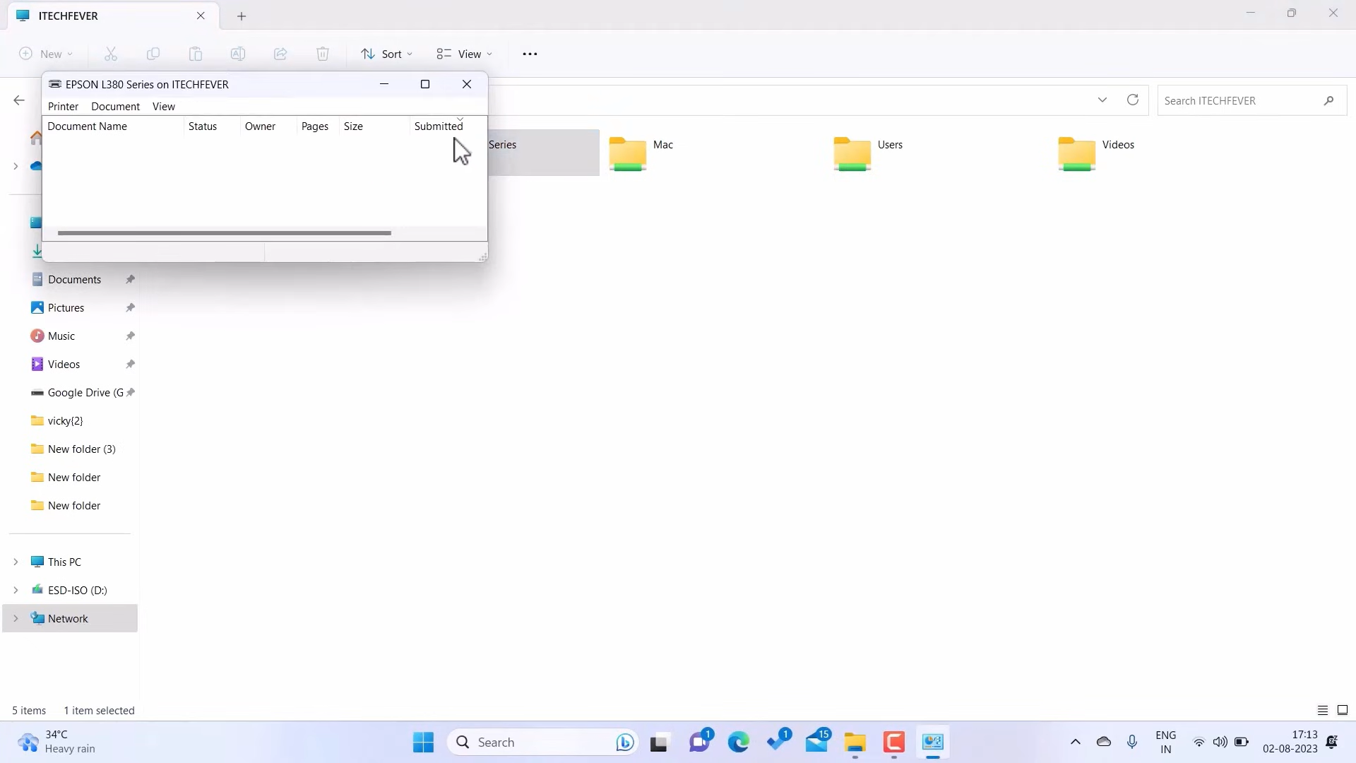Click the Owner column header
1356x763 pixels.
pyautogui.click(x=268, y=126)
